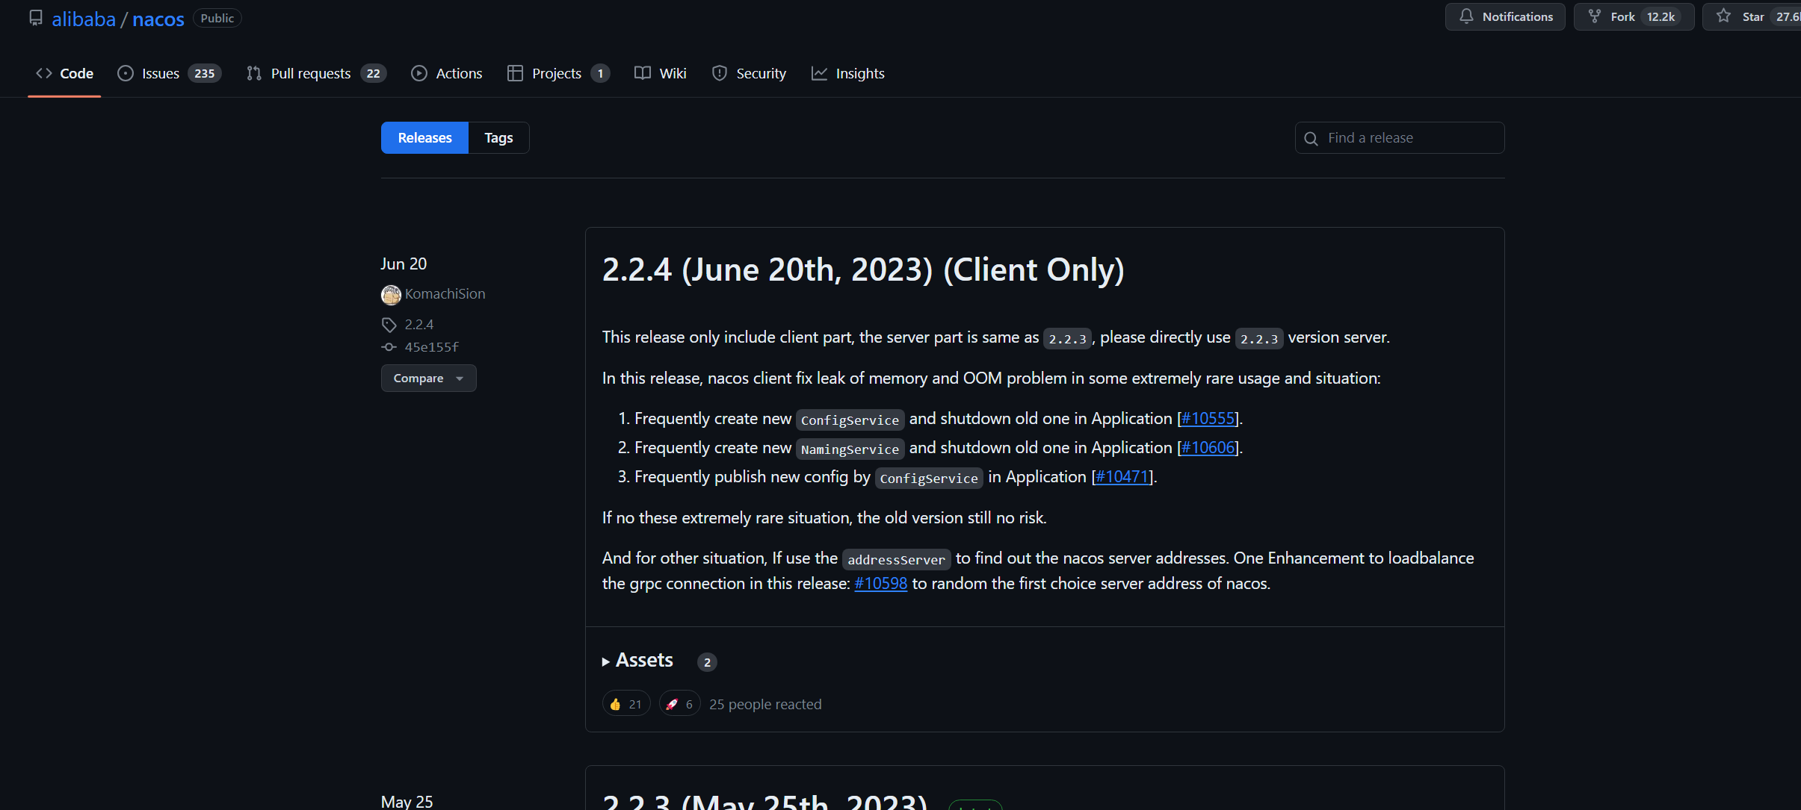Viewport: 1801px width, 810px height.
Task: Click the Public visibility badge
Action: (217, 18)
